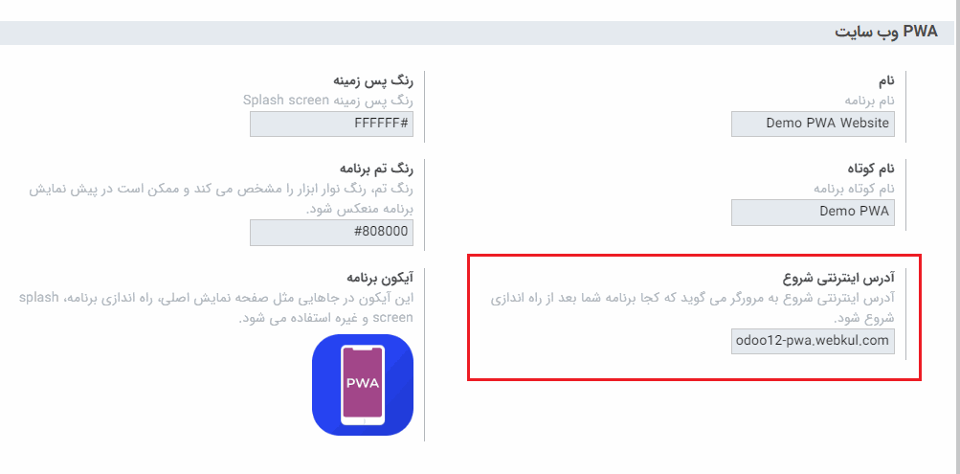Image resolution: width=960 pixels, height=474 pixels.
Task: Click the آیکون برنامه label
Action: (x=380, y=278)
